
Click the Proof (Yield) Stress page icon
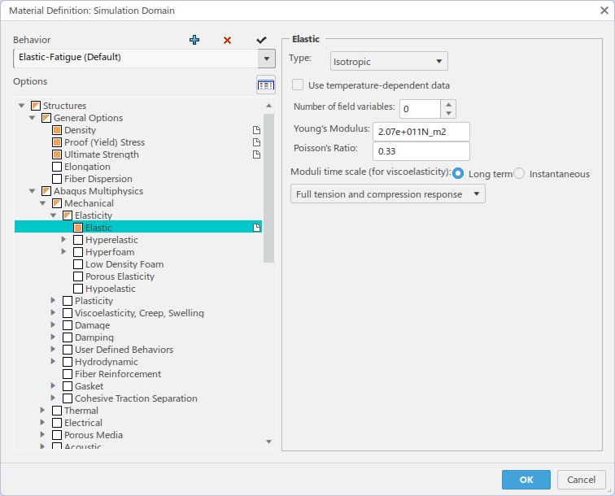[x=256, y=142]
